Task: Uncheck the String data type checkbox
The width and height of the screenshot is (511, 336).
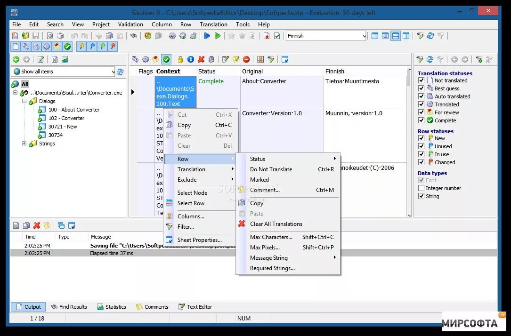Action: (x=421, y=196)
